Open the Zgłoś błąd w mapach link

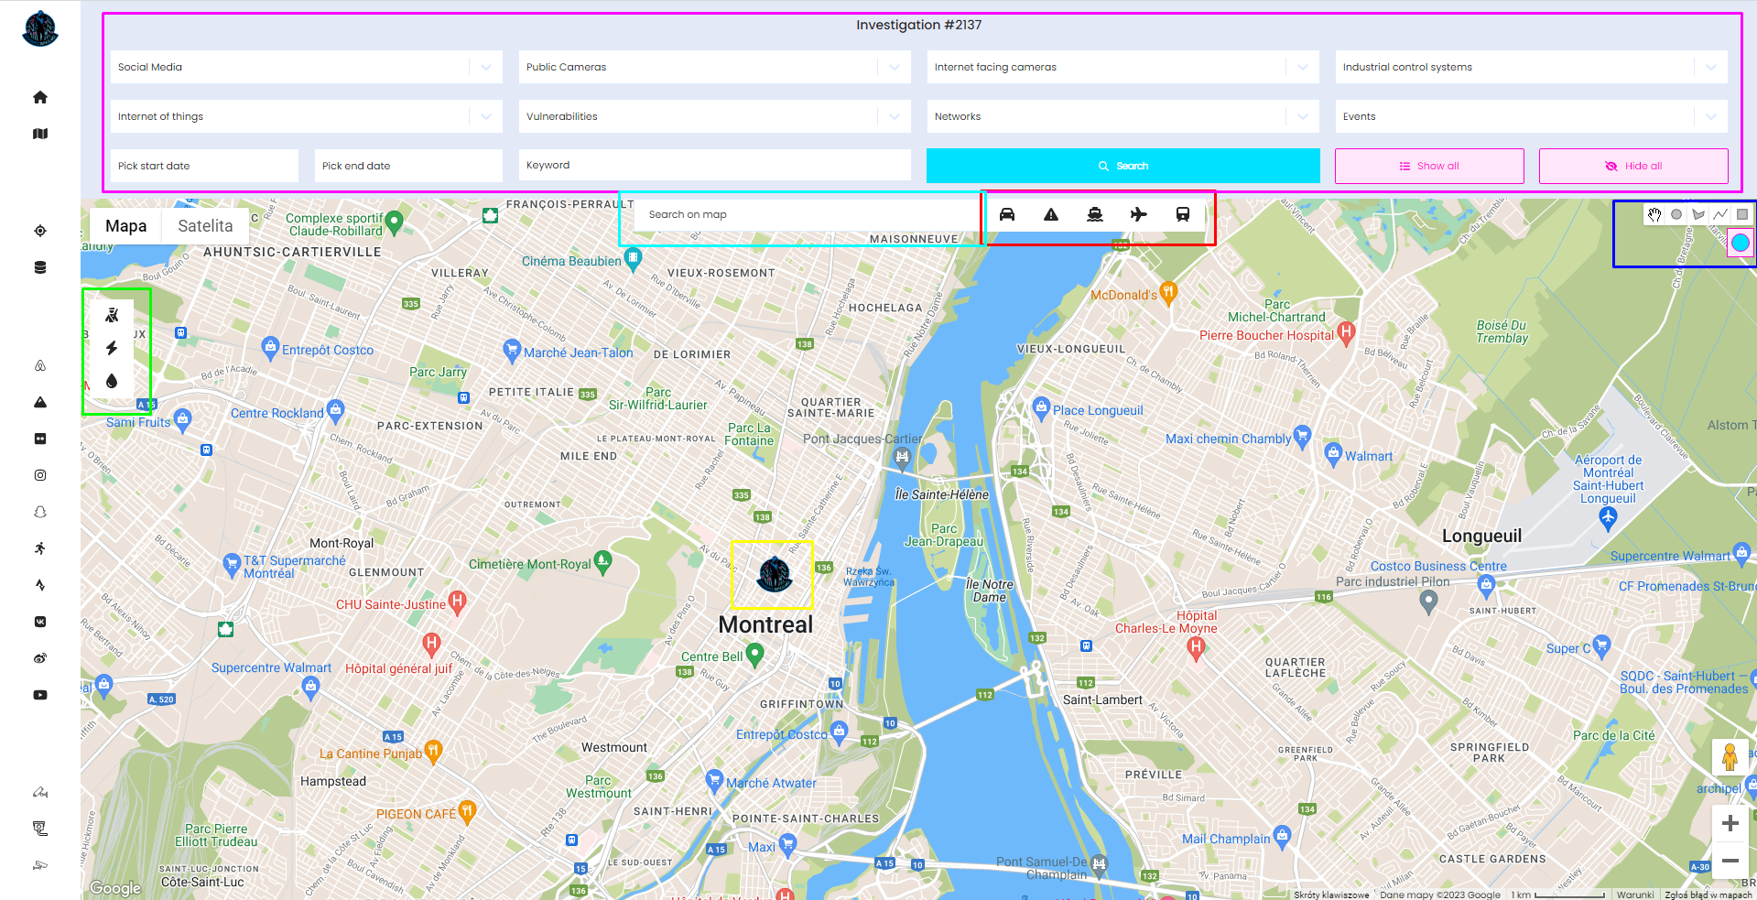(x=1708, y=895)
